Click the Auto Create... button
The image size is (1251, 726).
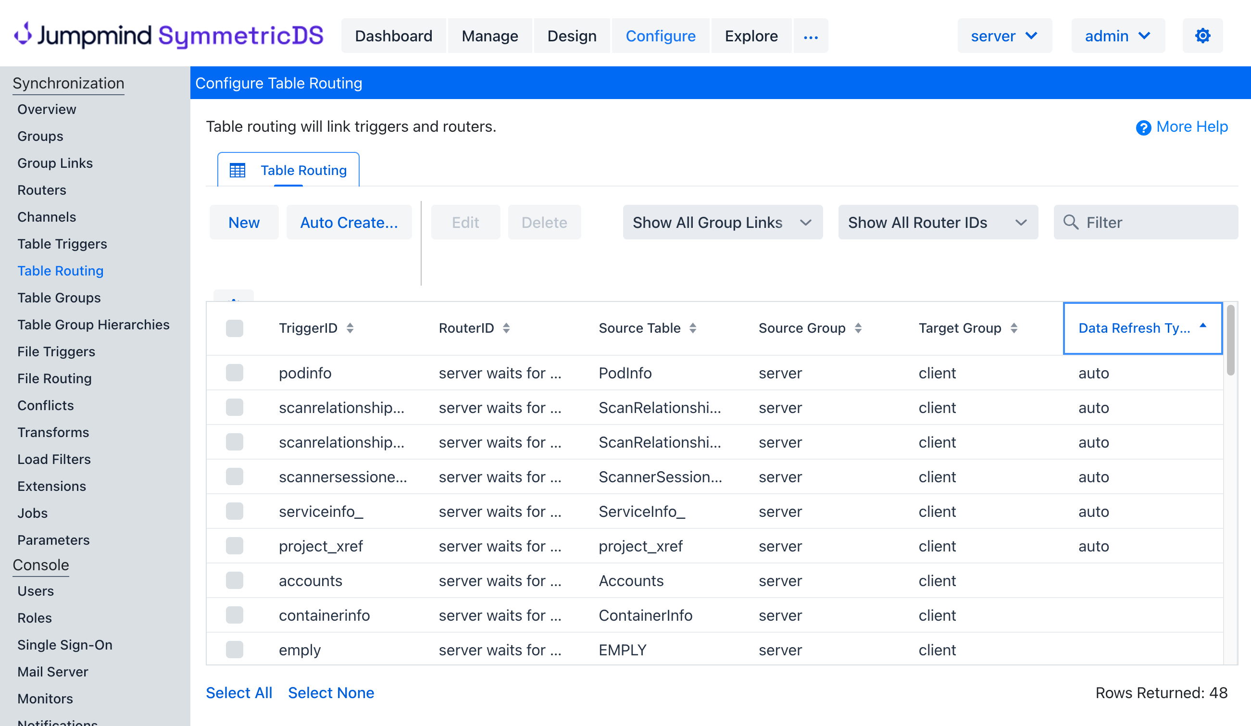tap(349, 223)
